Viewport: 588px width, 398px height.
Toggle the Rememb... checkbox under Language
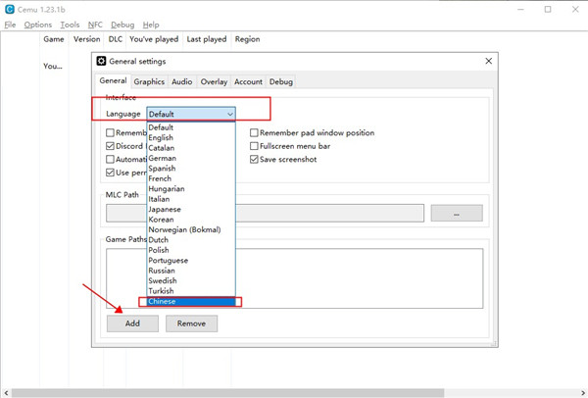110,132
